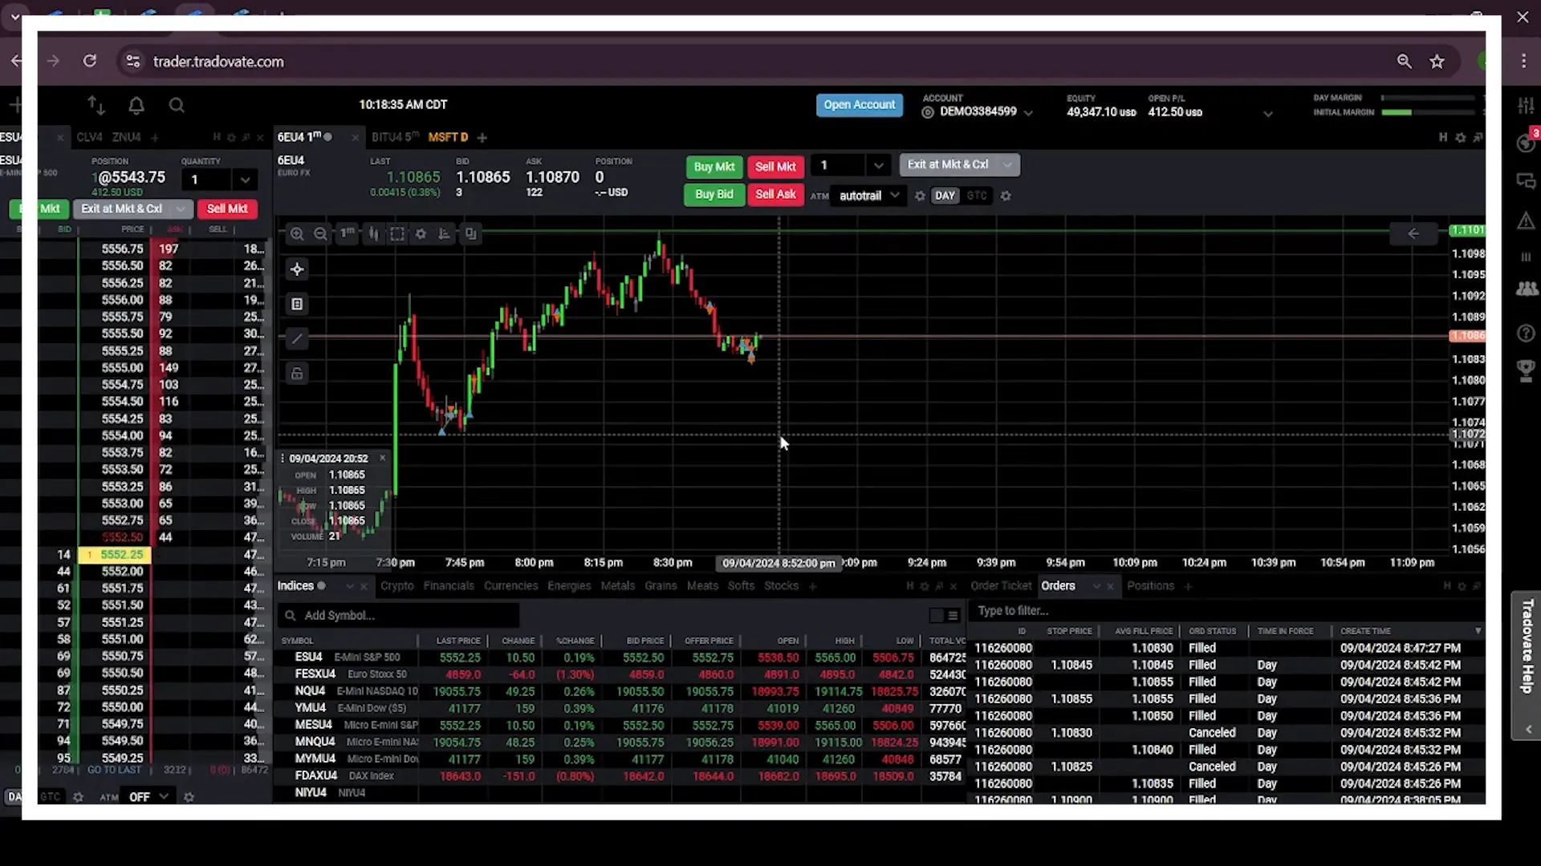
Task: Open the 1m timeframe selector on chart
Action: 347,233
